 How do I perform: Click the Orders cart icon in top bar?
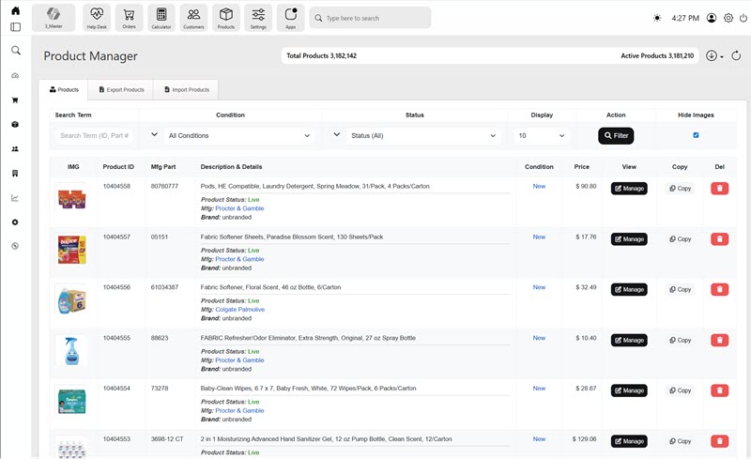[129, 17]
